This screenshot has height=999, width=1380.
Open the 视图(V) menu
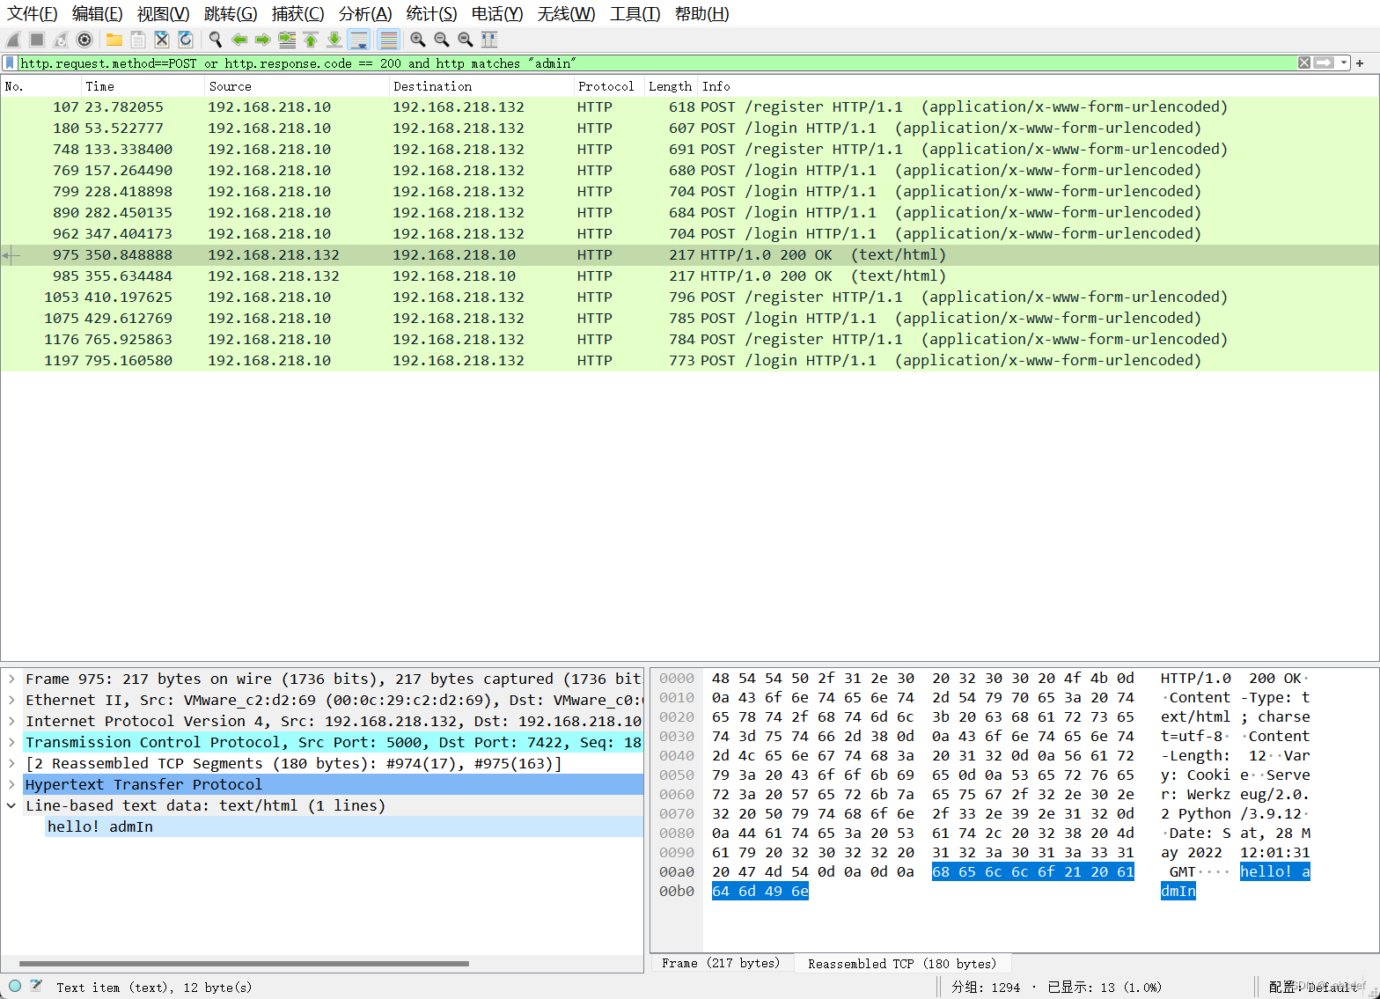[x=164, y=14]
